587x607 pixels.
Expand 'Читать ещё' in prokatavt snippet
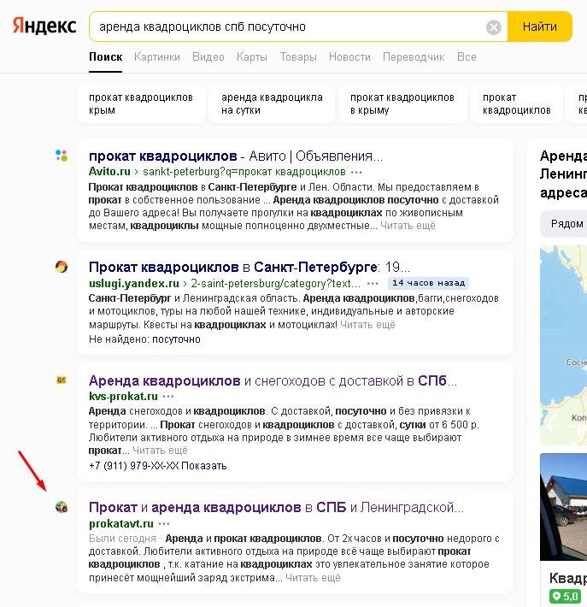[x=313, y=578]
